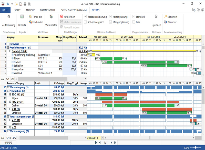
Task: Toggle the Mengenplanung checkbox
Action: [x=110, y=22]
